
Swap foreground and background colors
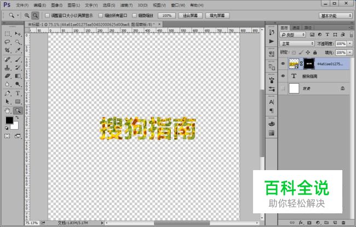point(17,117)
